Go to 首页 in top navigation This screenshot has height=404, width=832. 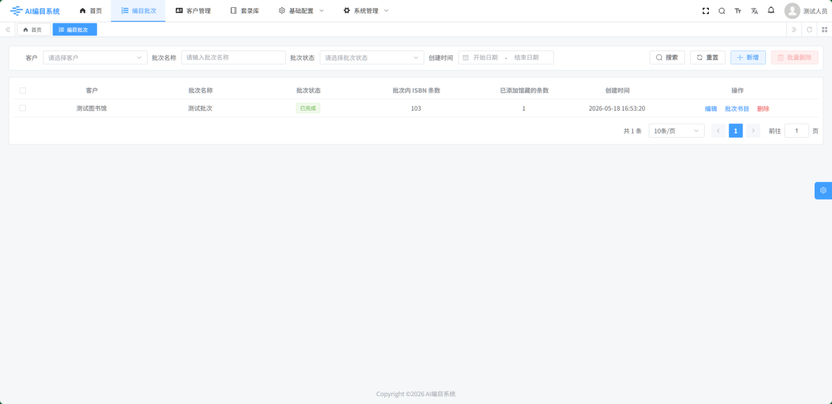(91, 11)
